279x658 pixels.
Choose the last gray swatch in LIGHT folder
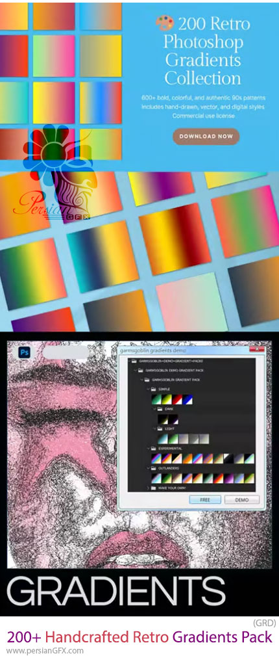tap(204, 438)
